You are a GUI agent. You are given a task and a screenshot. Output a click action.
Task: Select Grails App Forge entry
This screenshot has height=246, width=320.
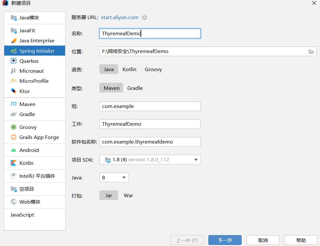(x=35, y=137)
